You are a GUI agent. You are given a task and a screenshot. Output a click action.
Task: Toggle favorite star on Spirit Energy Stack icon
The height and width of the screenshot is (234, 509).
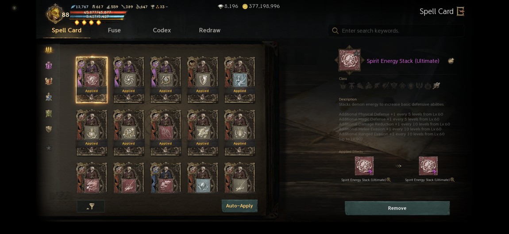(x=357, y=53)
